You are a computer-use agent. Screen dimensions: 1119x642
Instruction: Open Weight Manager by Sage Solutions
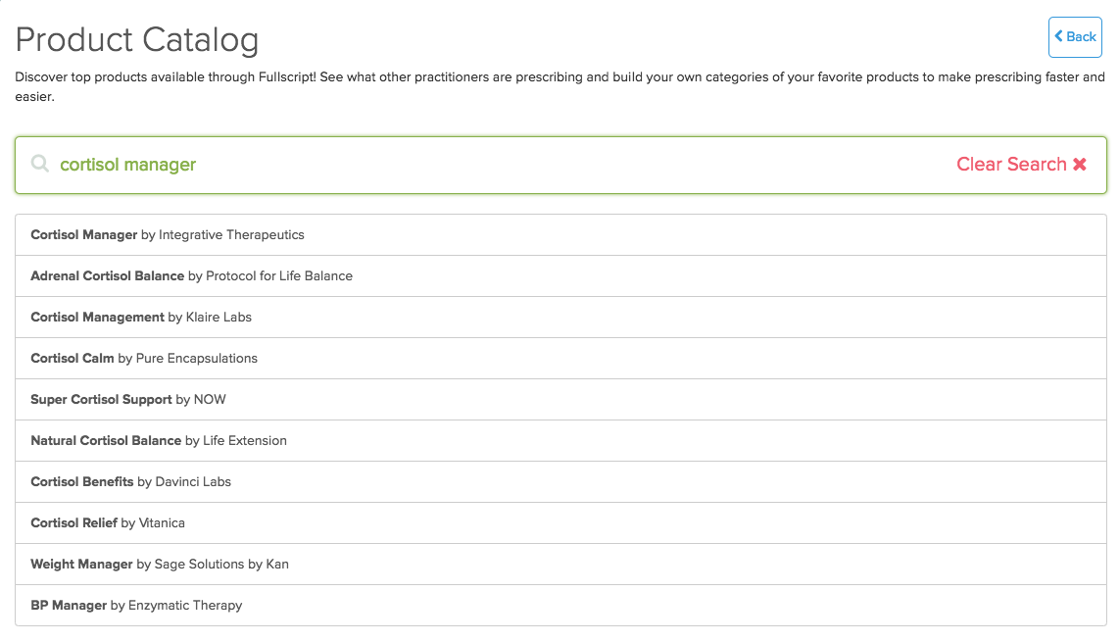click(x=560, y=565)
